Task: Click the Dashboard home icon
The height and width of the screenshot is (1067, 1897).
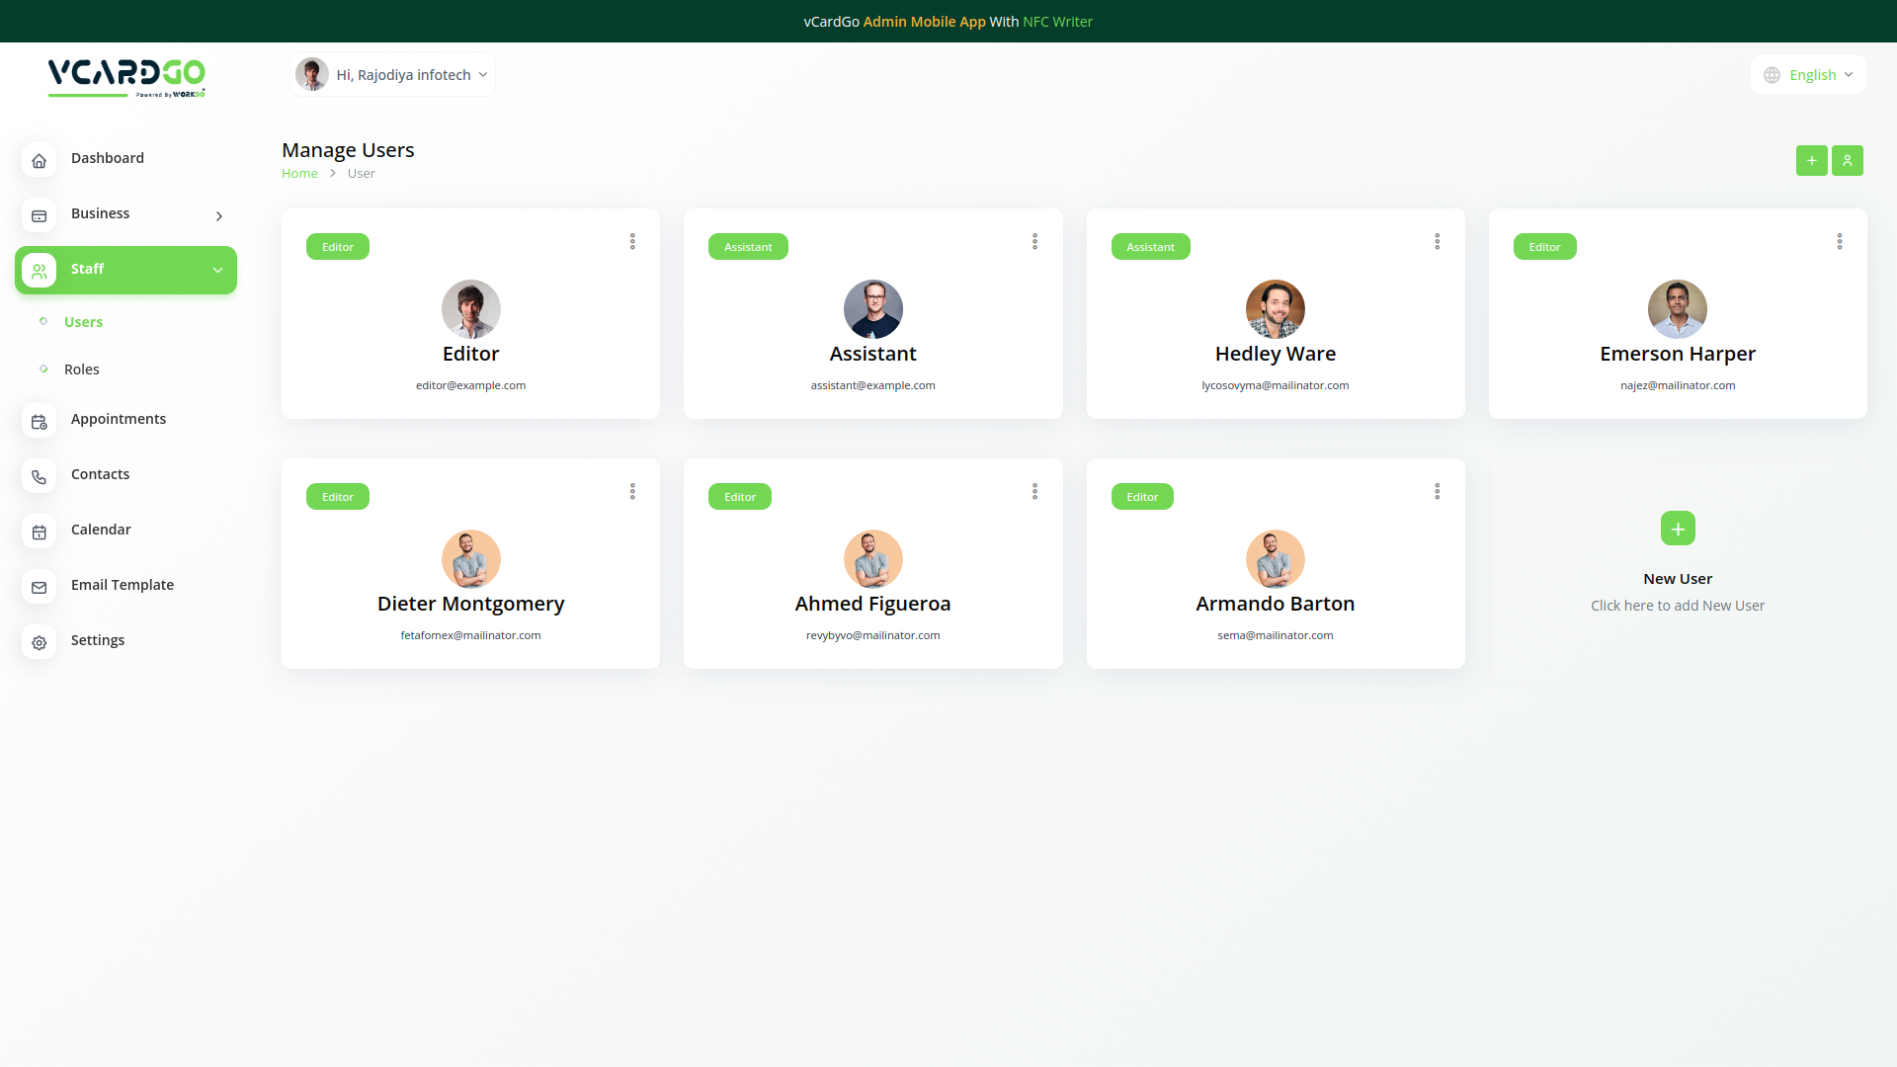Action: click(x=39, y=160)
